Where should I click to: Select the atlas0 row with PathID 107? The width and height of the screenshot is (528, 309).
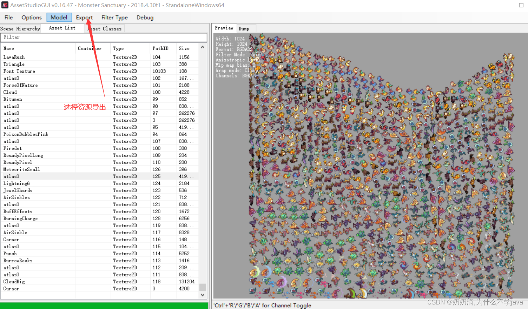point(100,141)
